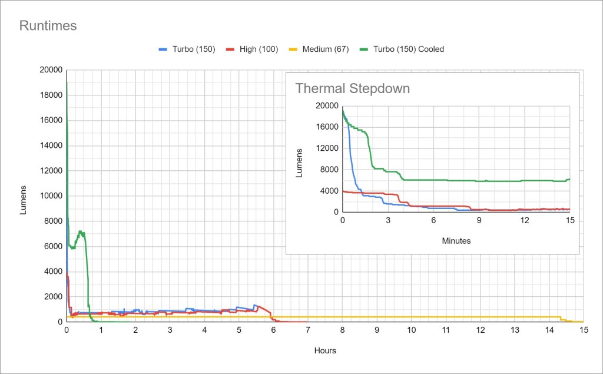Click the yellow line's drop-off near 14 hours
Screen dimensions: 603x374
[561, 319]
